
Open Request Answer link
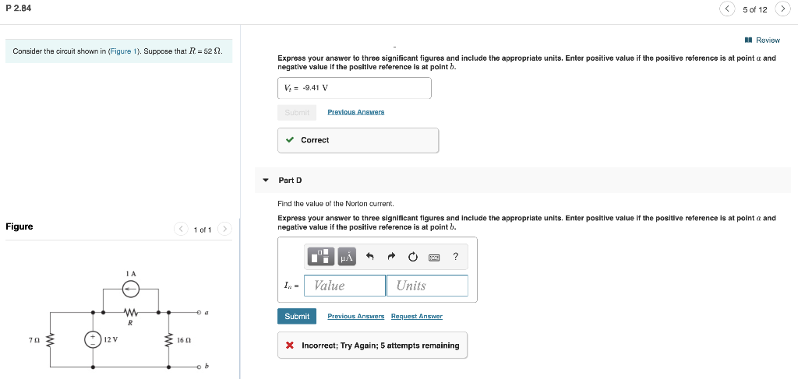pyautogui.click(x=417, y=316)
